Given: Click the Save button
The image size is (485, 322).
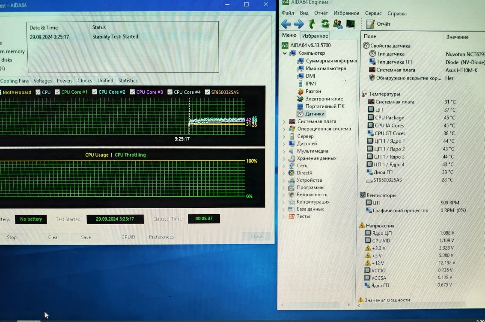Looking at the screenshot, I should 86,237.
